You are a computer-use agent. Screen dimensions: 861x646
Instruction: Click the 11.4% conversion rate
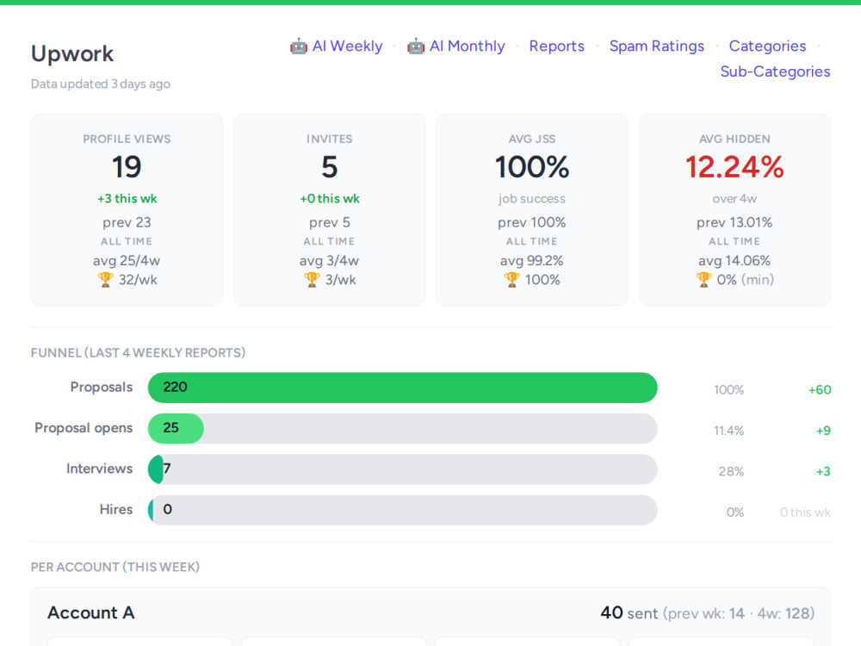point(728,431)
